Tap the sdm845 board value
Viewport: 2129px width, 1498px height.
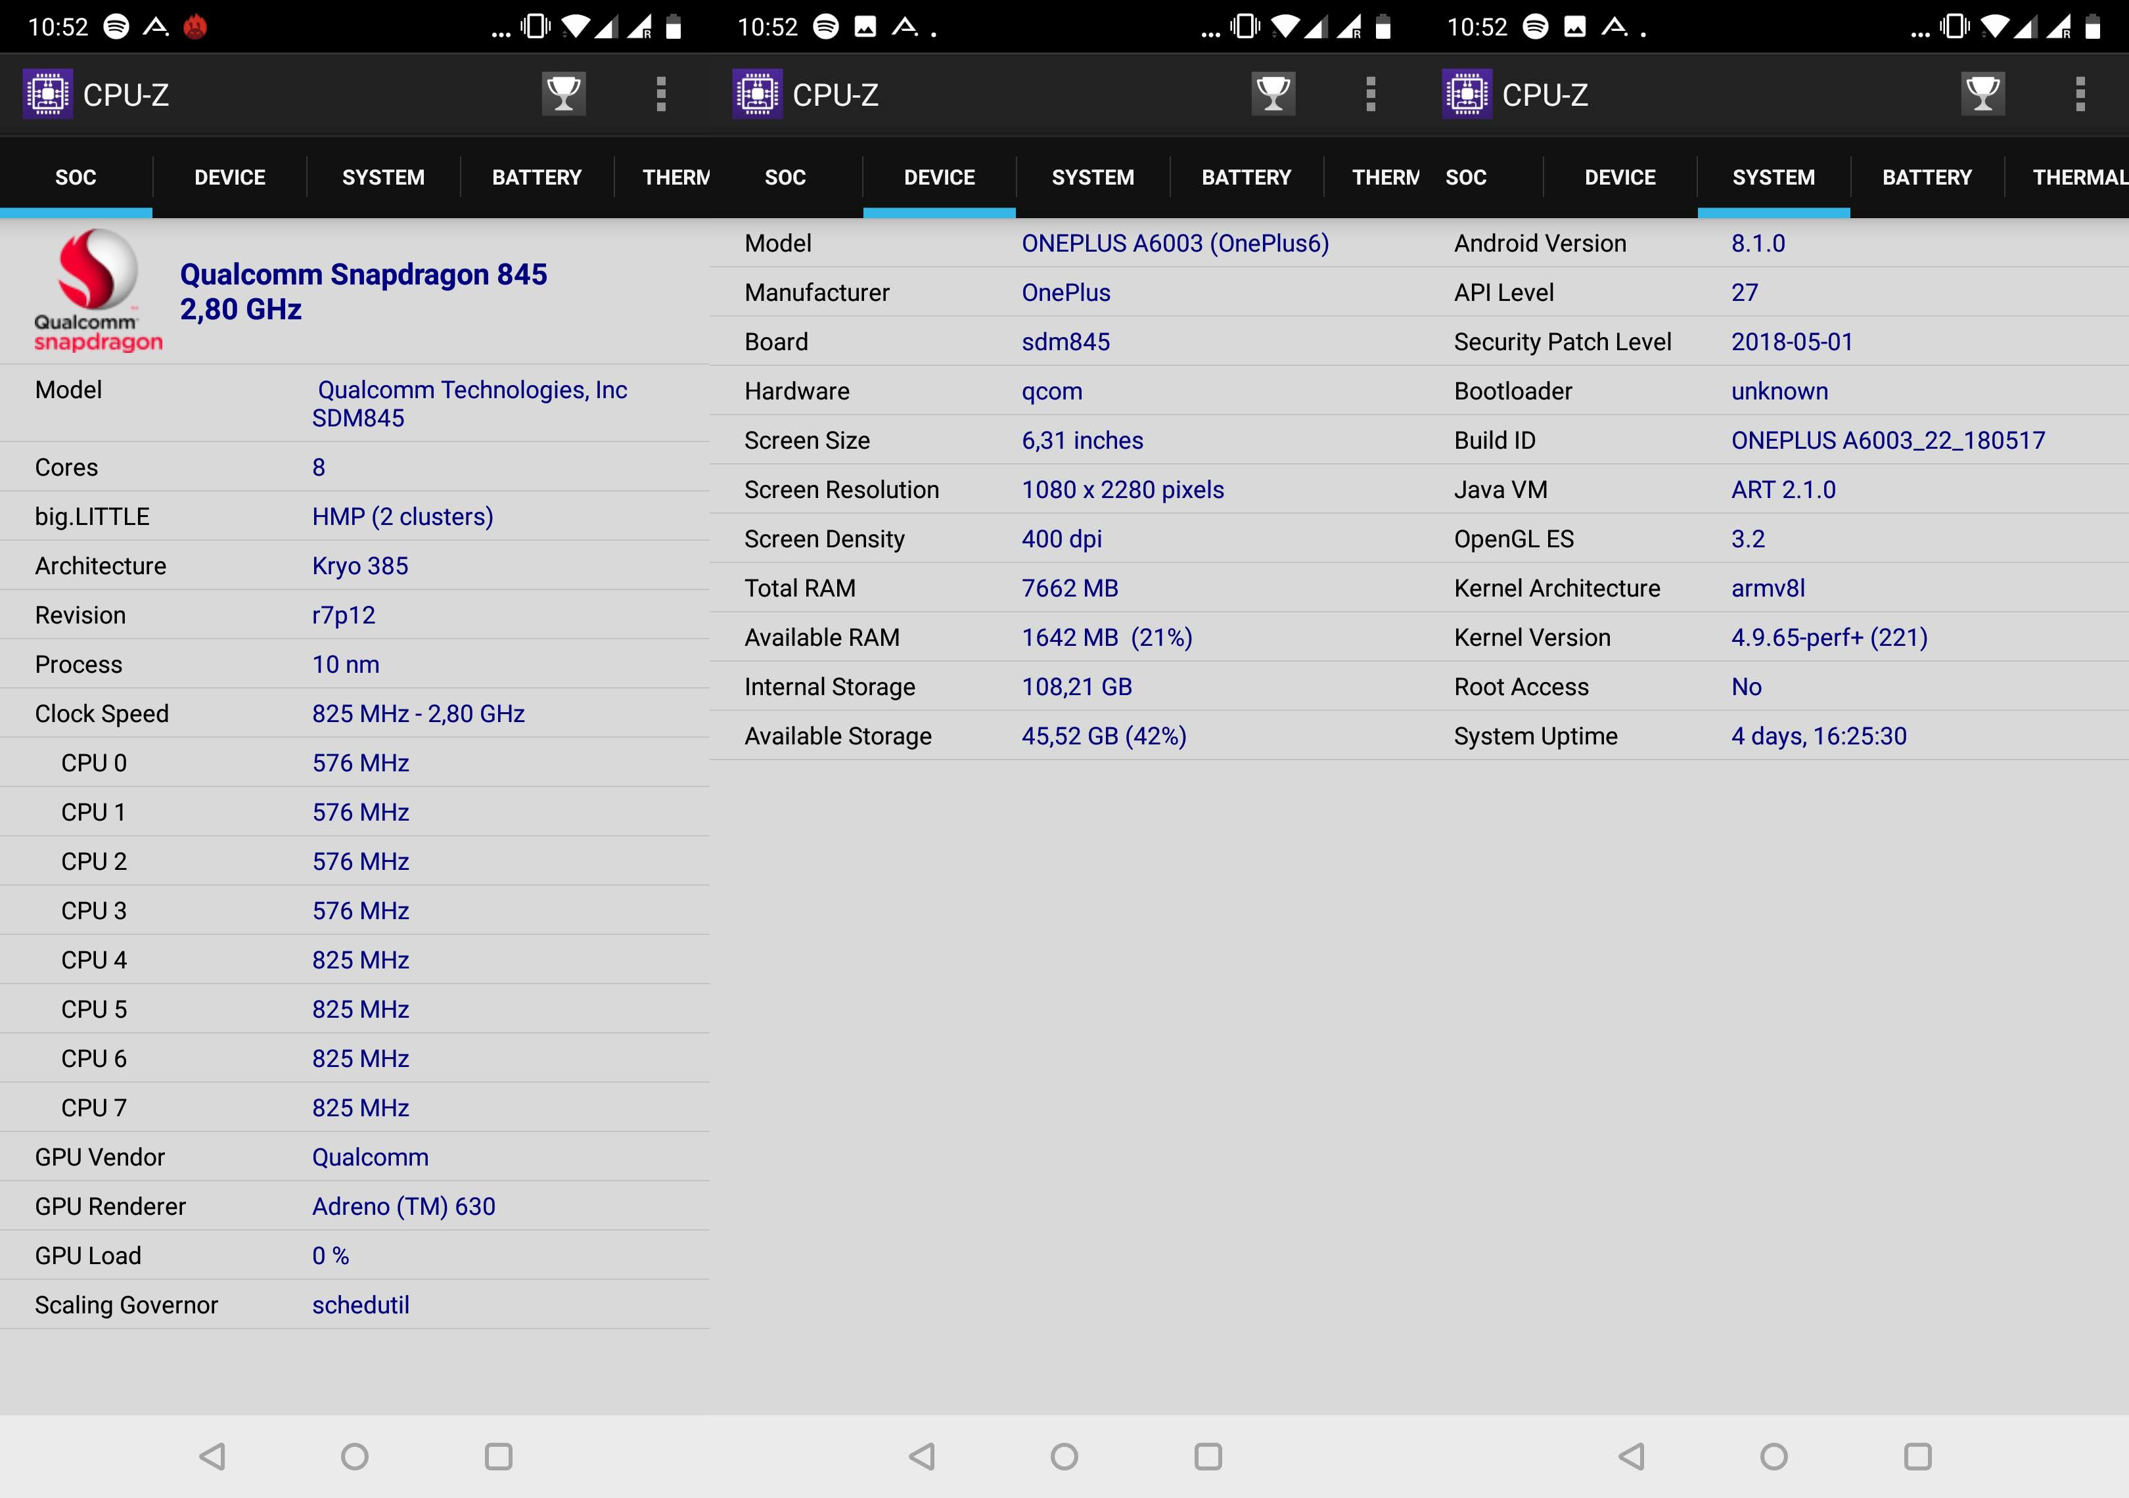coord(1065,341)
